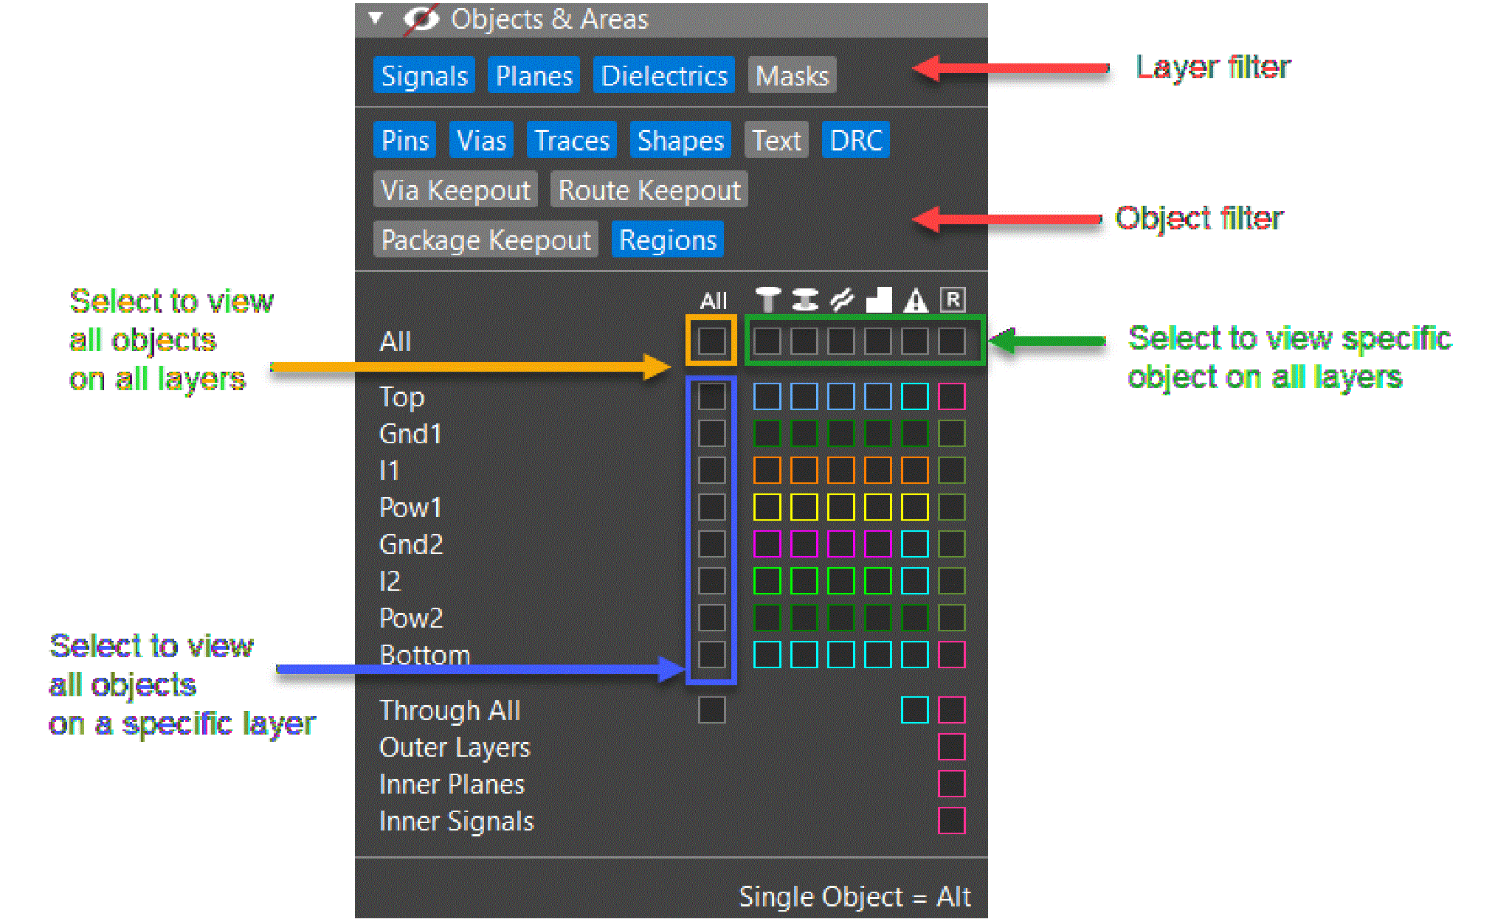Click the orange pins swatch for I1 layer
This screenshot has width=1495, height=919.
click(767, 471)
